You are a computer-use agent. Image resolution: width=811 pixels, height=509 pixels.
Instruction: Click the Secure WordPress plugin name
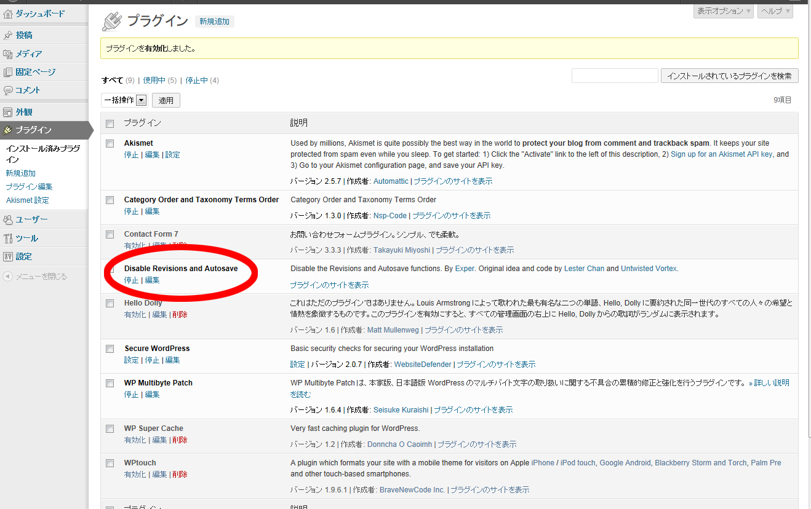point(157,349)
